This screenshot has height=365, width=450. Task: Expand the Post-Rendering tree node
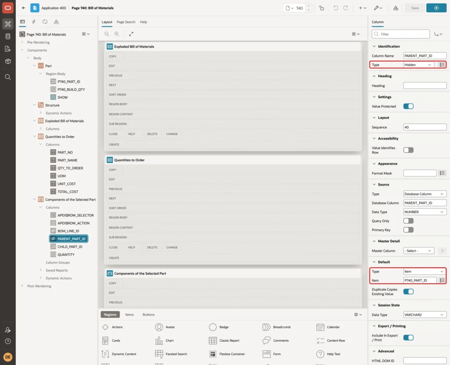coord(22,286)
